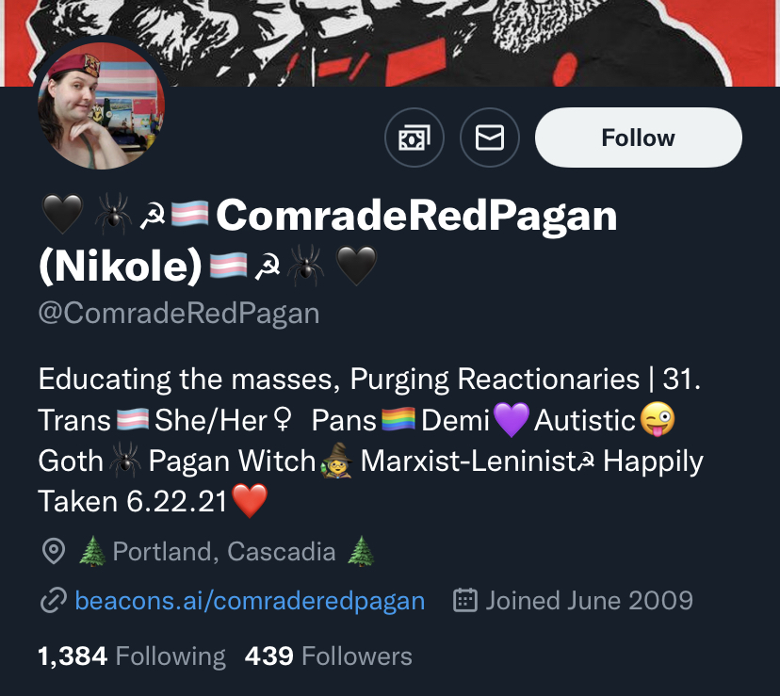Click the red heart emoji in bio

250,500
